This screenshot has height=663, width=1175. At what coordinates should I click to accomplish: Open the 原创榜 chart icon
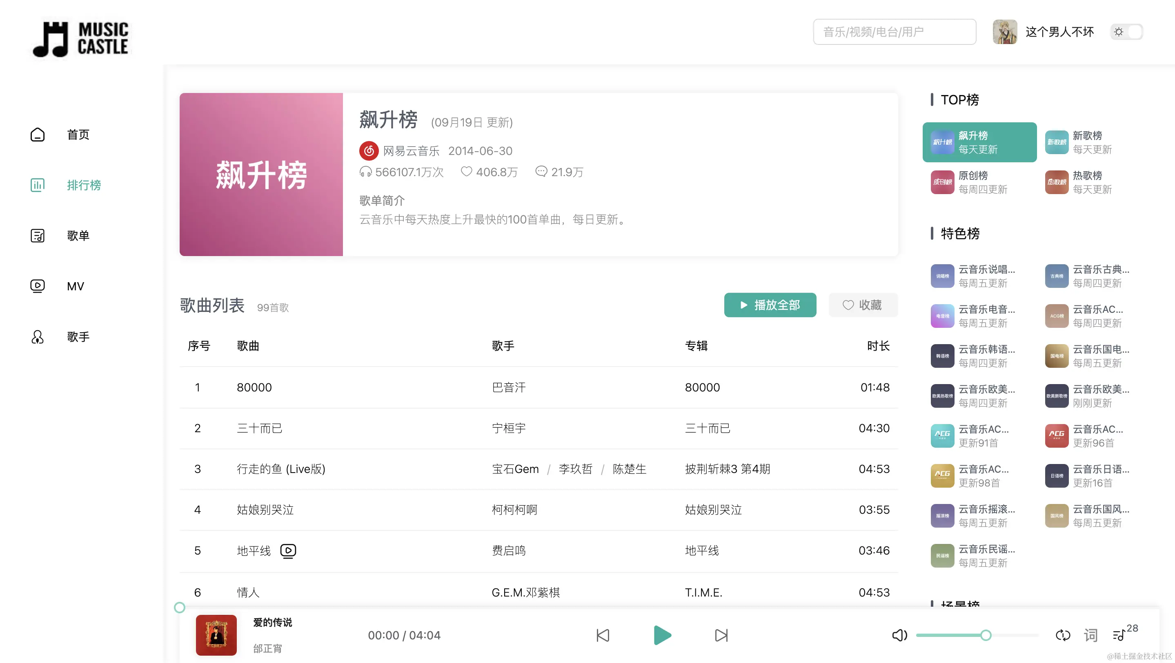(942, 182)
